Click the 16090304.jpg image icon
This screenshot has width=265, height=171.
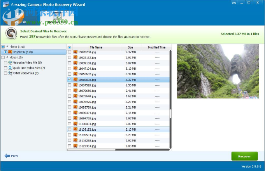[x=75, y=113]
